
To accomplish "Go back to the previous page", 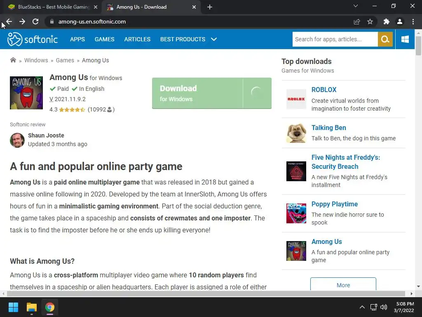I will [9, 21].
